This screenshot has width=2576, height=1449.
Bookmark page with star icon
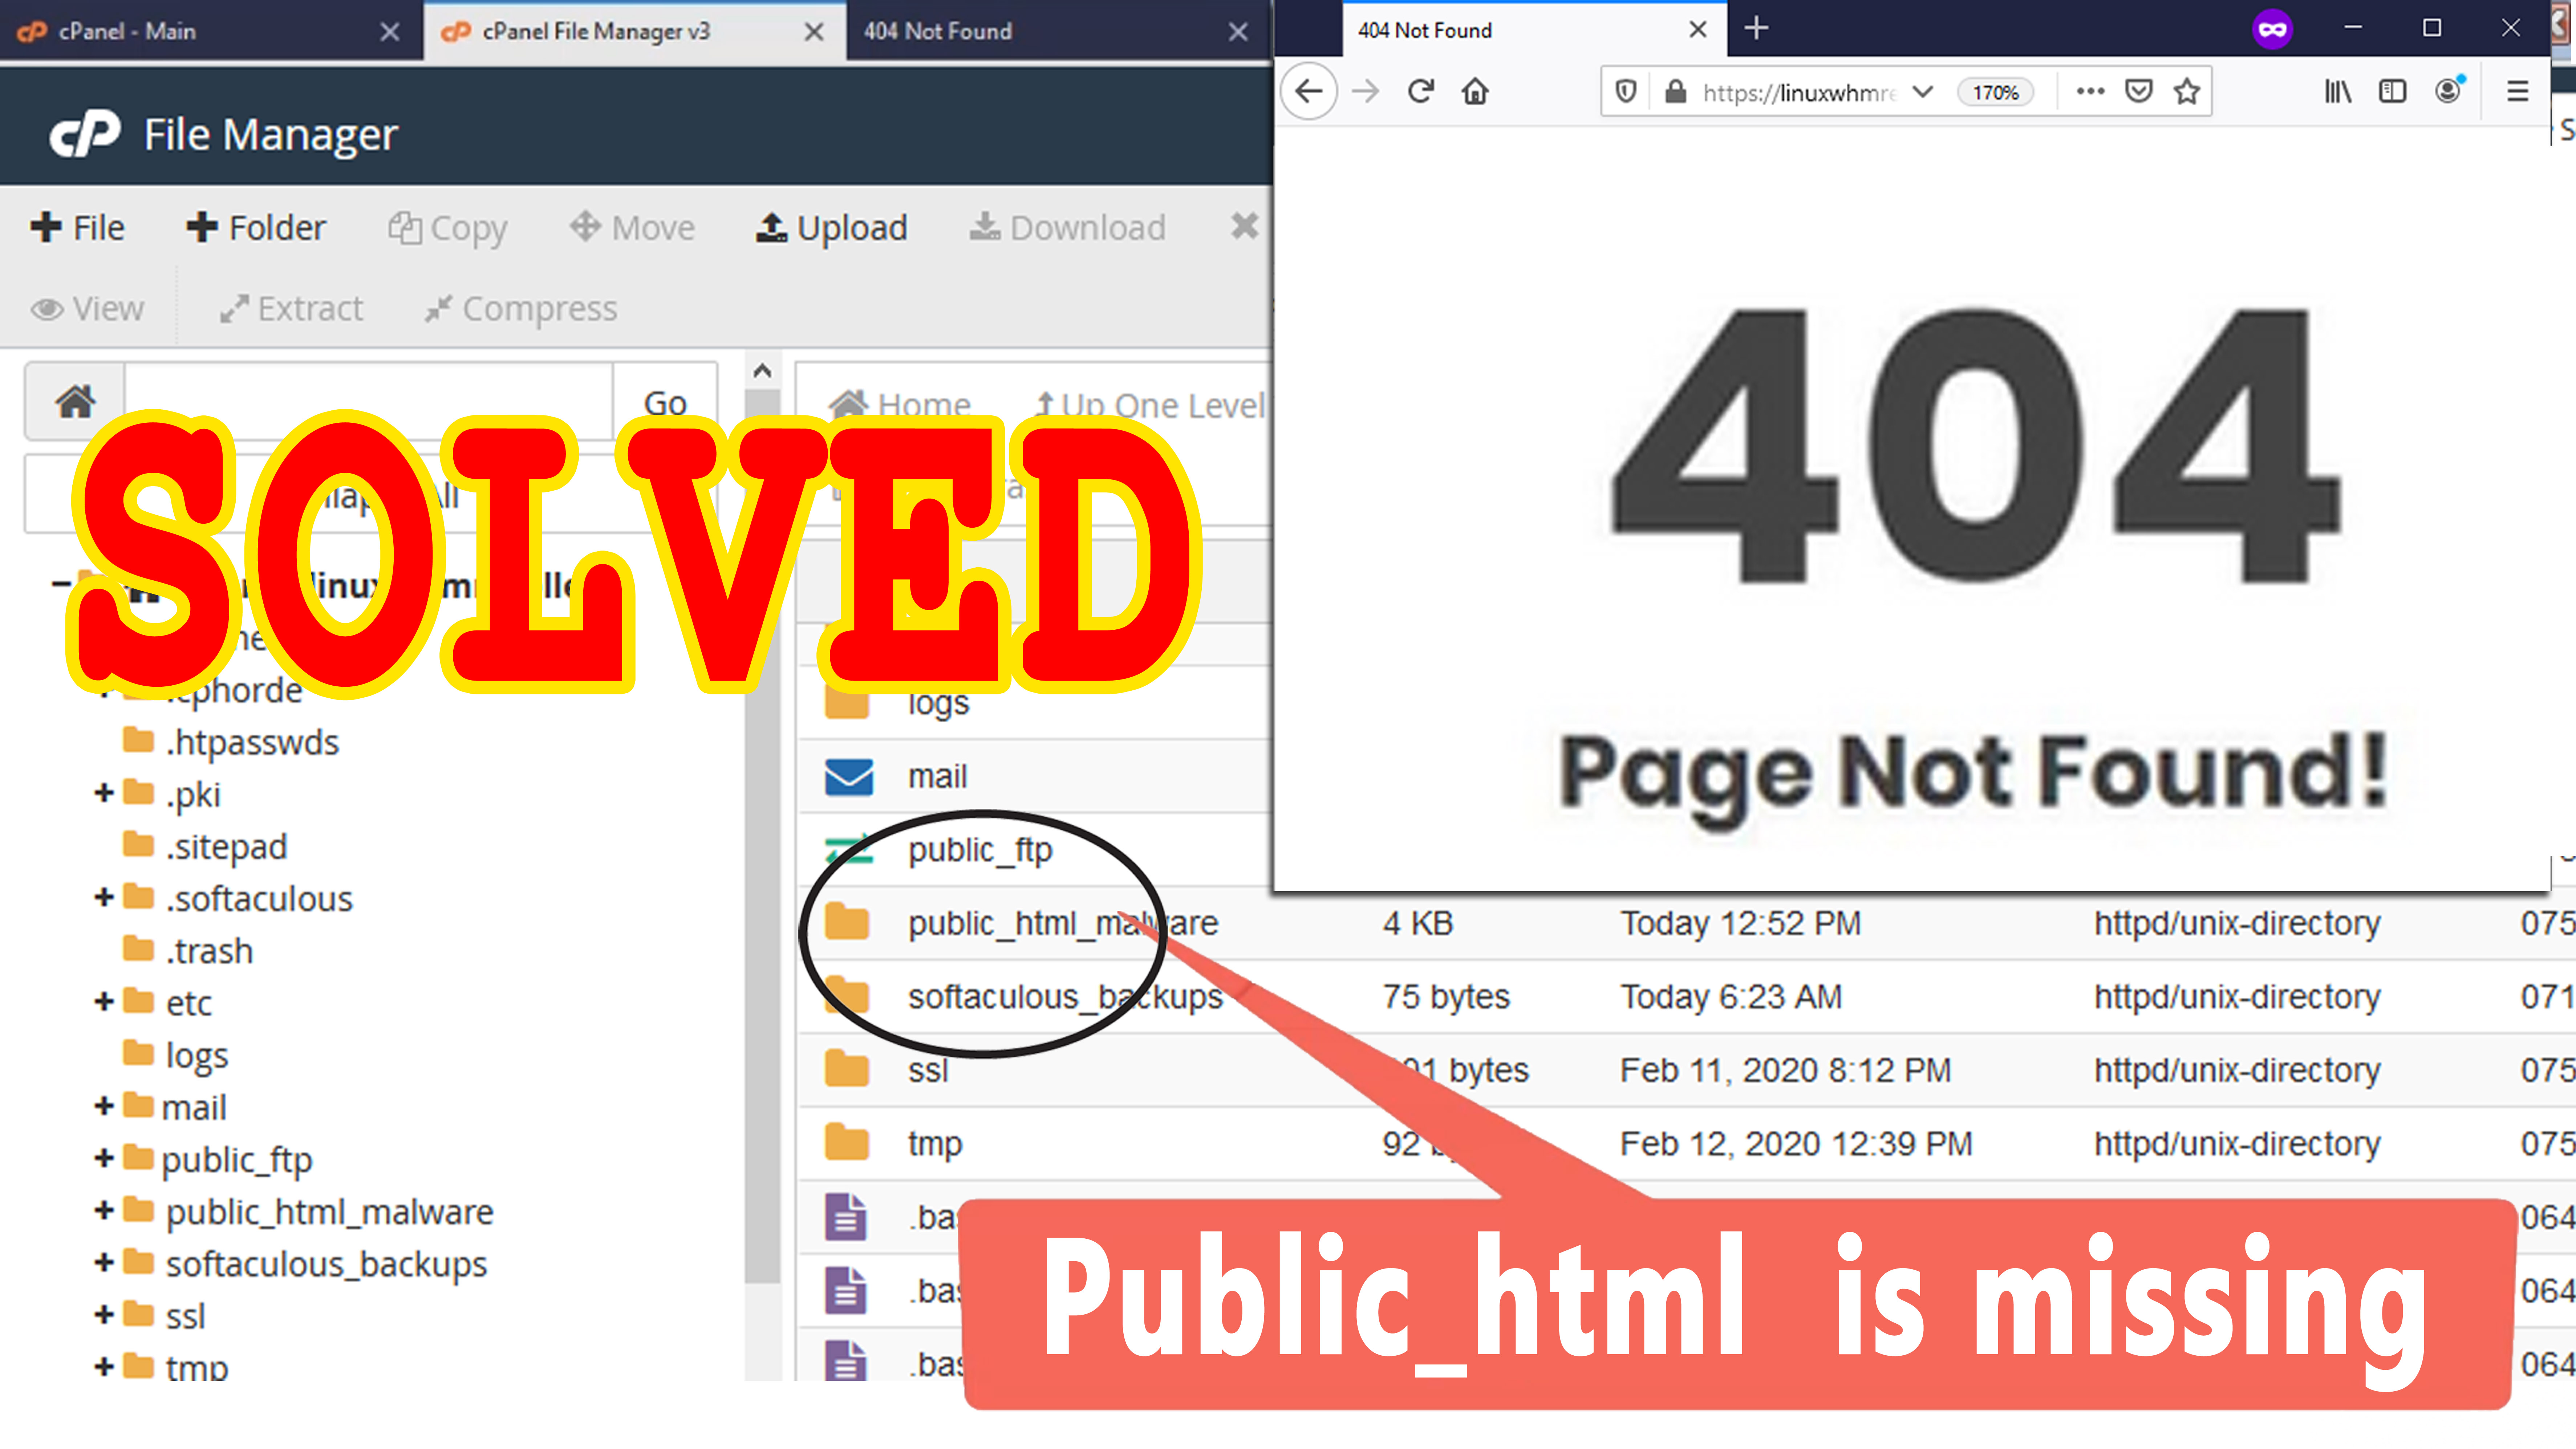pyautogui.click(x=2187, y=92)
